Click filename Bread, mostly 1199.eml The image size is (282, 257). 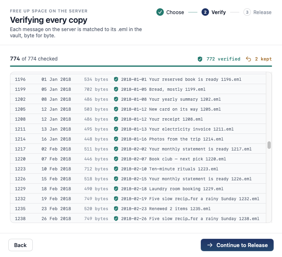click(163, 89)
